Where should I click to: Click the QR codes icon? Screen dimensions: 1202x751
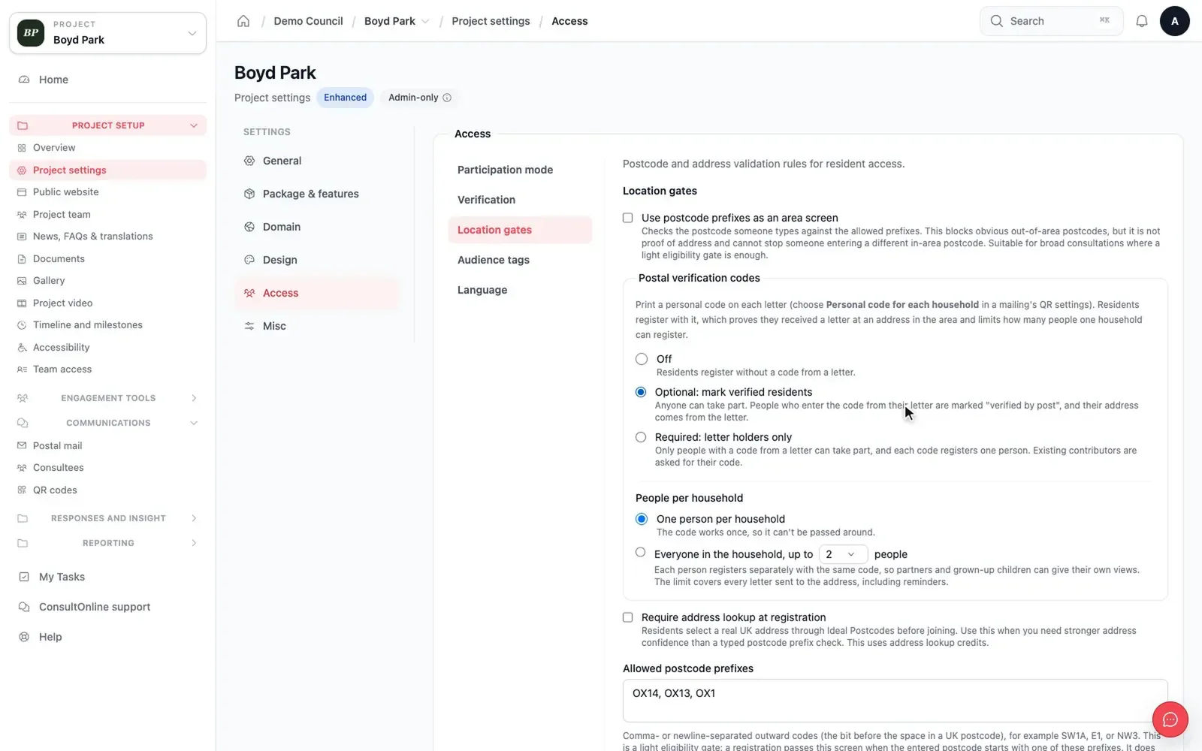click(x=22, y=490)
